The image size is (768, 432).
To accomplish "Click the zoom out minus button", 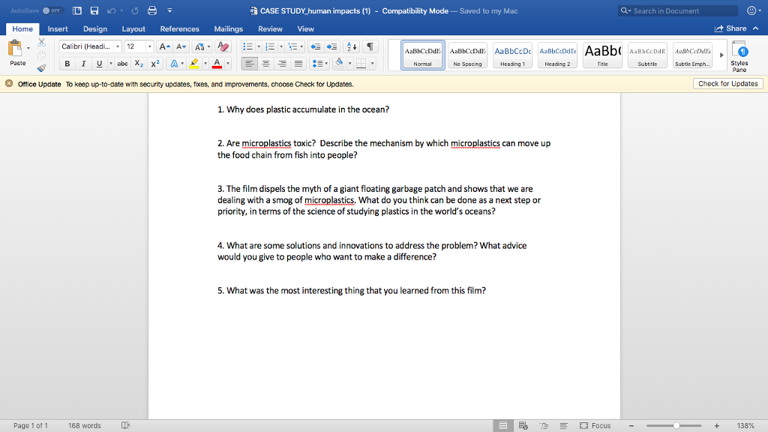I will 631,426.
